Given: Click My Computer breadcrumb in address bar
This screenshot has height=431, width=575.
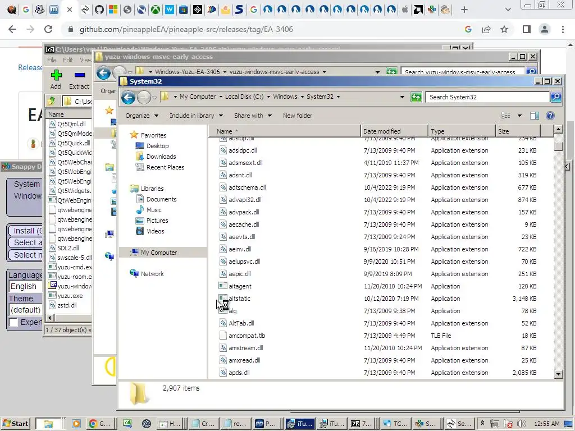Looking at the screenshot, I should [197, 97].
